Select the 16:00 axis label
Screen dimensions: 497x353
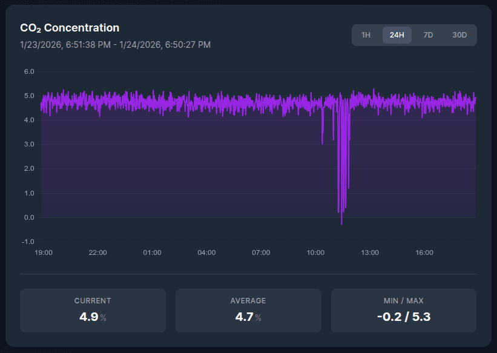tap(424, 252)
